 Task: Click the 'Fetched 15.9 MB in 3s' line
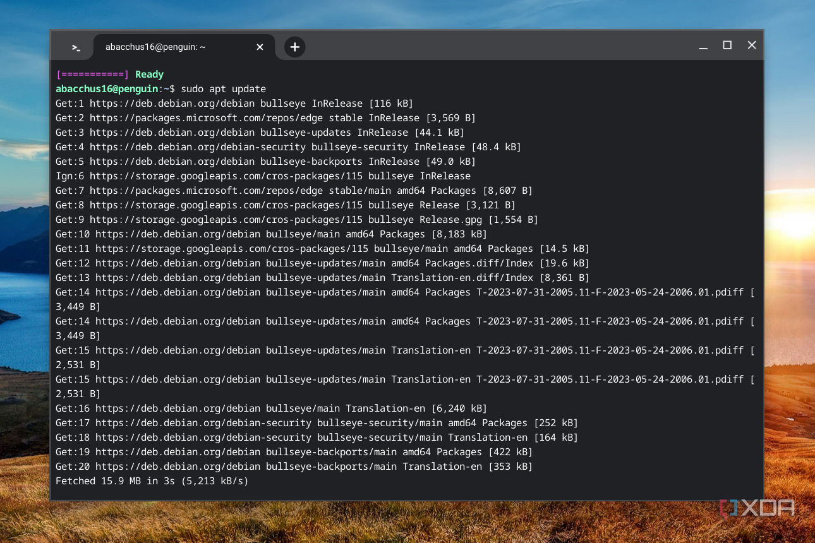pos(152,481)
